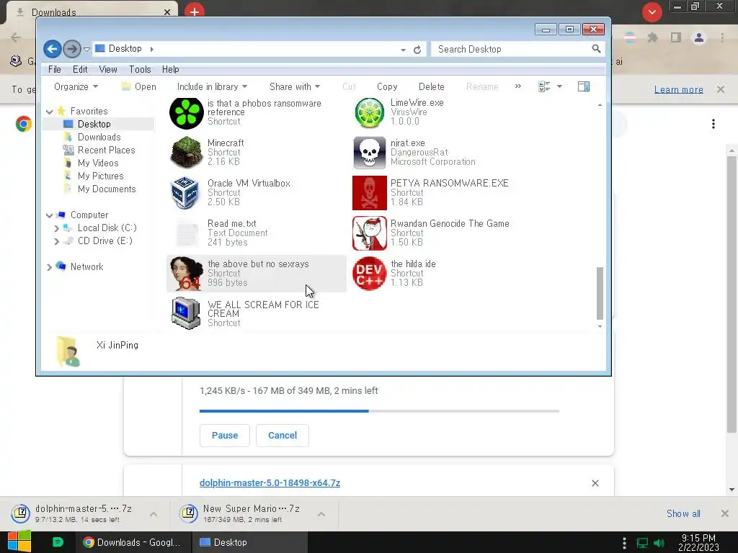The height and width of the screenshot is (553, 738).
Task: Toggle the preview pane icon
Action: tap(584, 86)
